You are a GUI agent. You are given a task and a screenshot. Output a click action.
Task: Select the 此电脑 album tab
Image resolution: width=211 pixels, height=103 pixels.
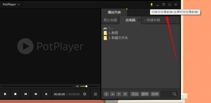(130, 20)
